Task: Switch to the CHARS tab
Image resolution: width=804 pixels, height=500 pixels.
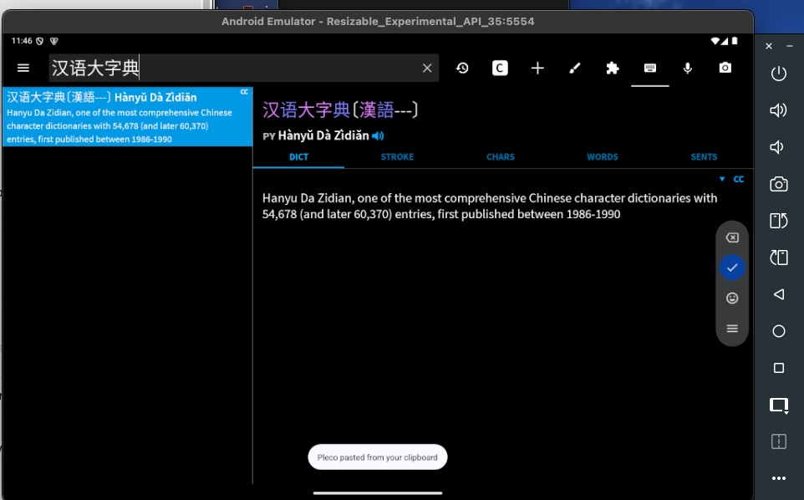Action: click(500, 156)
